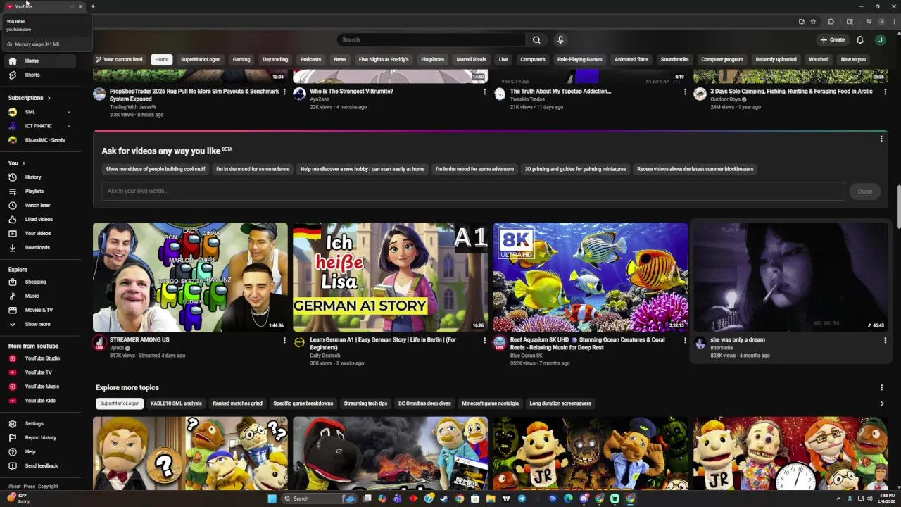
Task: Open Windows Start menu
Action: 272,499
